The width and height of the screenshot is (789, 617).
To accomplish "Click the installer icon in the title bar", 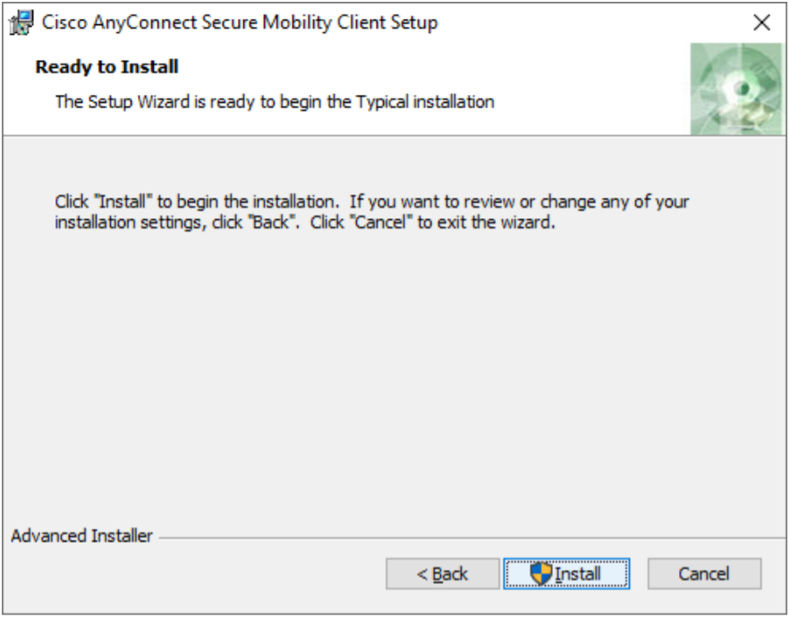I will [x=21, y=22].
